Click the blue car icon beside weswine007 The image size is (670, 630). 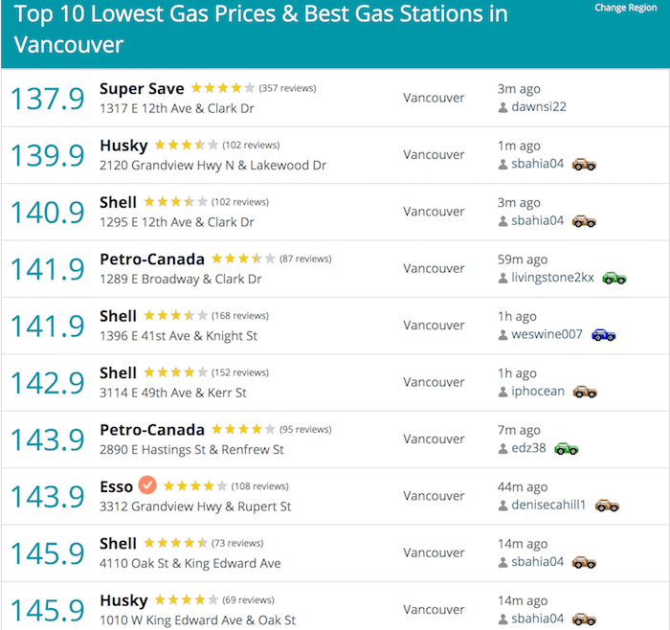(x=603, y=335)
